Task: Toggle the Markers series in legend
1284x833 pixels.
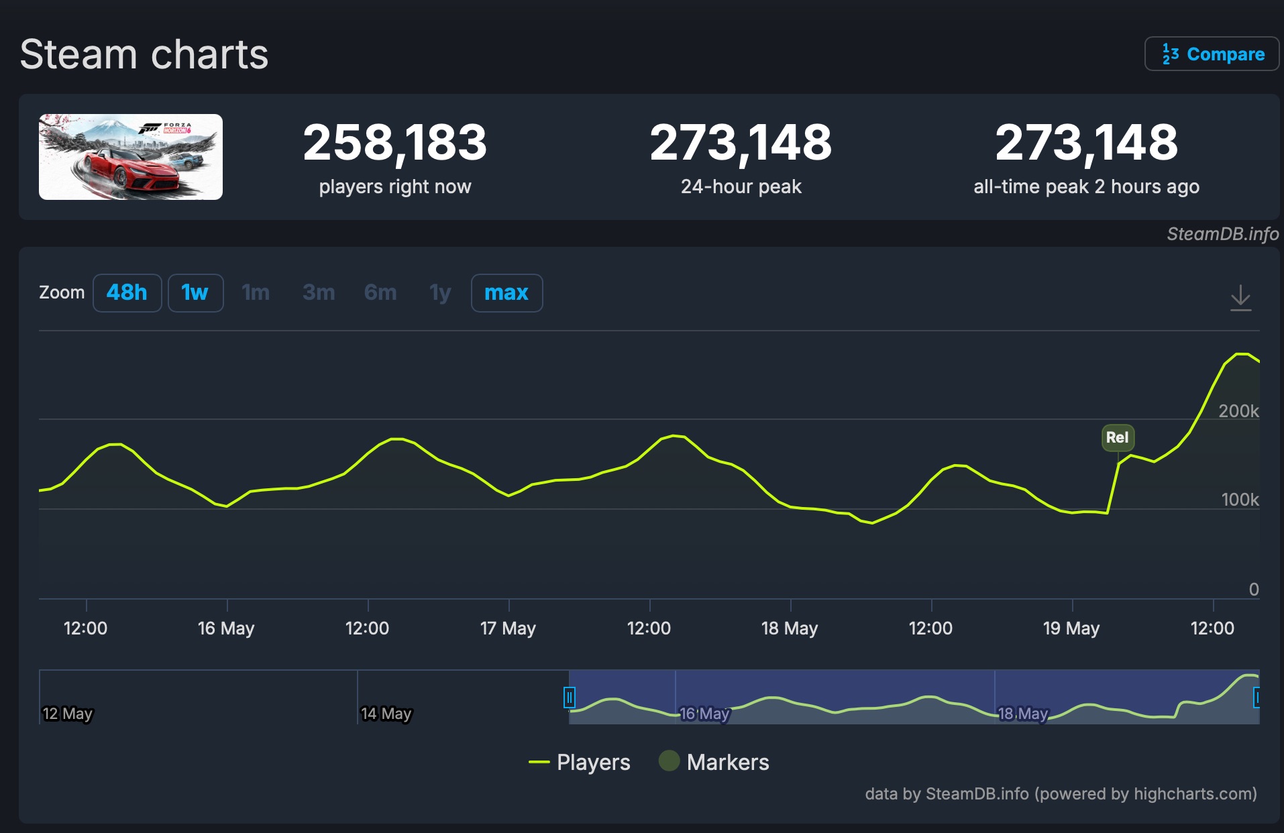Action: tap(714, 762)
